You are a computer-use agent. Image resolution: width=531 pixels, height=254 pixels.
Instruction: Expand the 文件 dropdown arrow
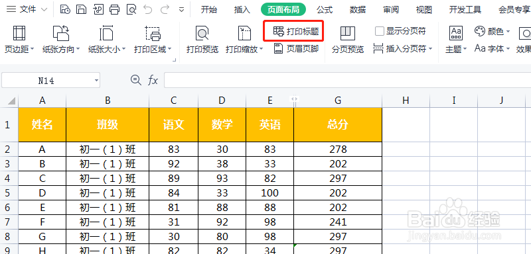tap(44, 10)
